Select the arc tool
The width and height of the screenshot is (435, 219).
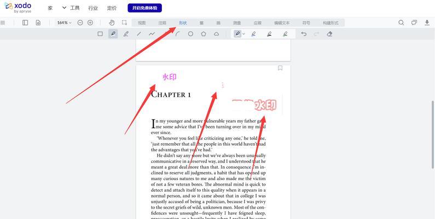pos(178,34)
